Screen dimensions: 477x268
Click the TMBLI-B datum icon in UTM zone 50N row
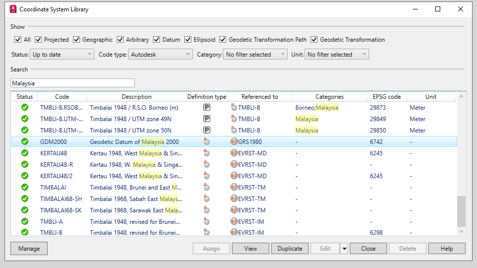point(235,131)
